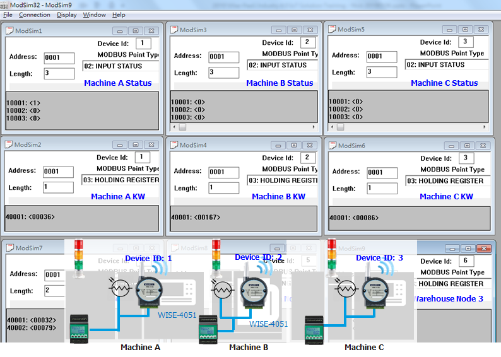Click the Length field in ModSim1
Screen dimensions: 501x357
click(x=59, y=73)
